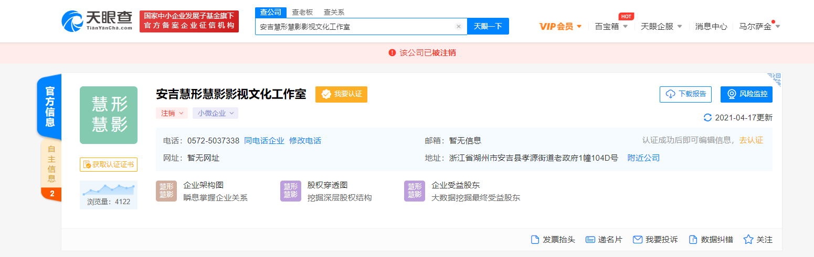The height and width of the screenshot is (257, 814).
Task: Expand the 天眼企服 dropdown menu
Action: pos(661,26)
